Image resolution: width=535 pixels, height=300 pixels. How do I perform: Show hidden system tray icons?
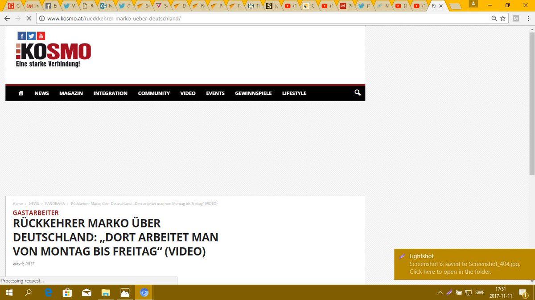click(440, 292)
